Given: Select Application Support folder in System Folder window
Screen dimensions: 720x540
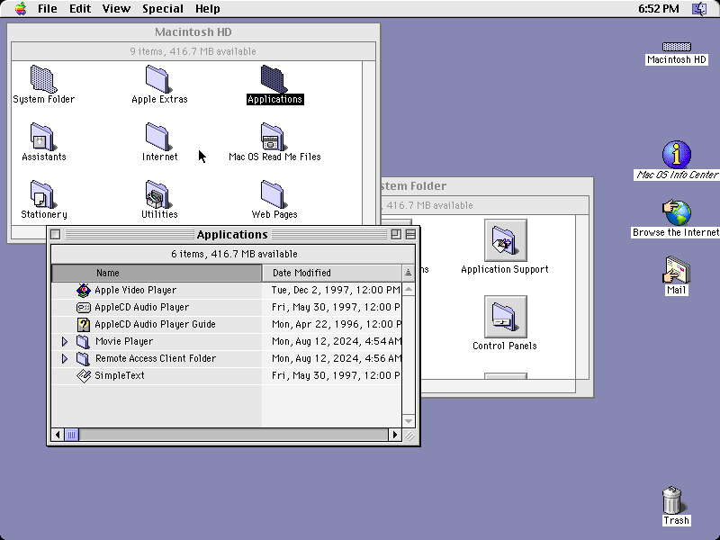Looking at the screenshot, I should pyautogui.click(x=505, y=240).
